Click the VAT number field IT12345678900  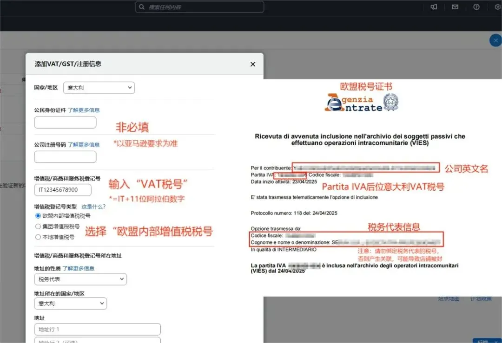click(63, 190)
